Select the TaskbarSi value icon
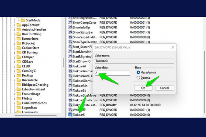The image size is (206, 137). click(70, 115)
